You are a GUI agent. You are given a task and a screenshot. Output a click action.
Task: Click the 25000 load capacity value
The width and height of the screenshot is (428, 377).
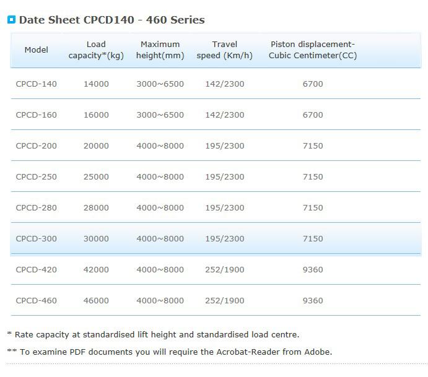coord(96,177)
